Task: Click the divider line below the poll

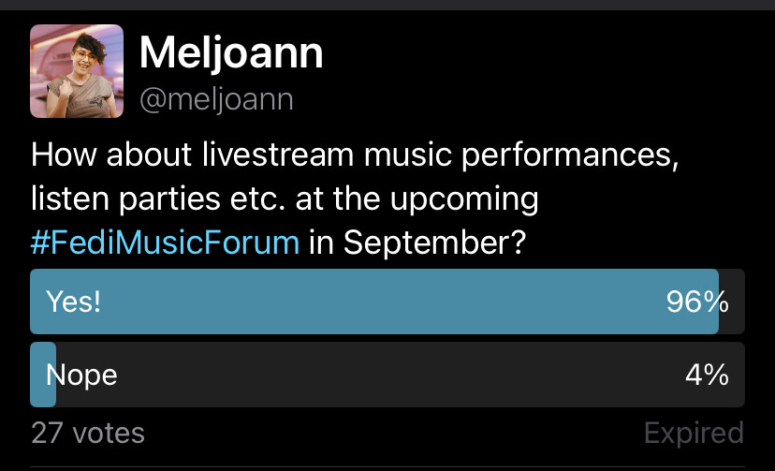Action: point(387,466)
